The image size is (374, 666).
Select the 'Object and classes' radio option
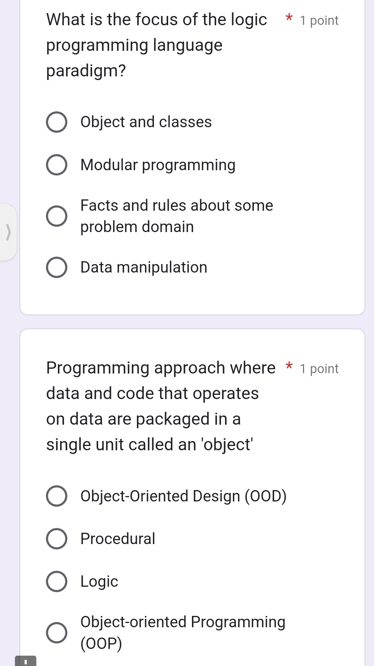tap(57, 122)
